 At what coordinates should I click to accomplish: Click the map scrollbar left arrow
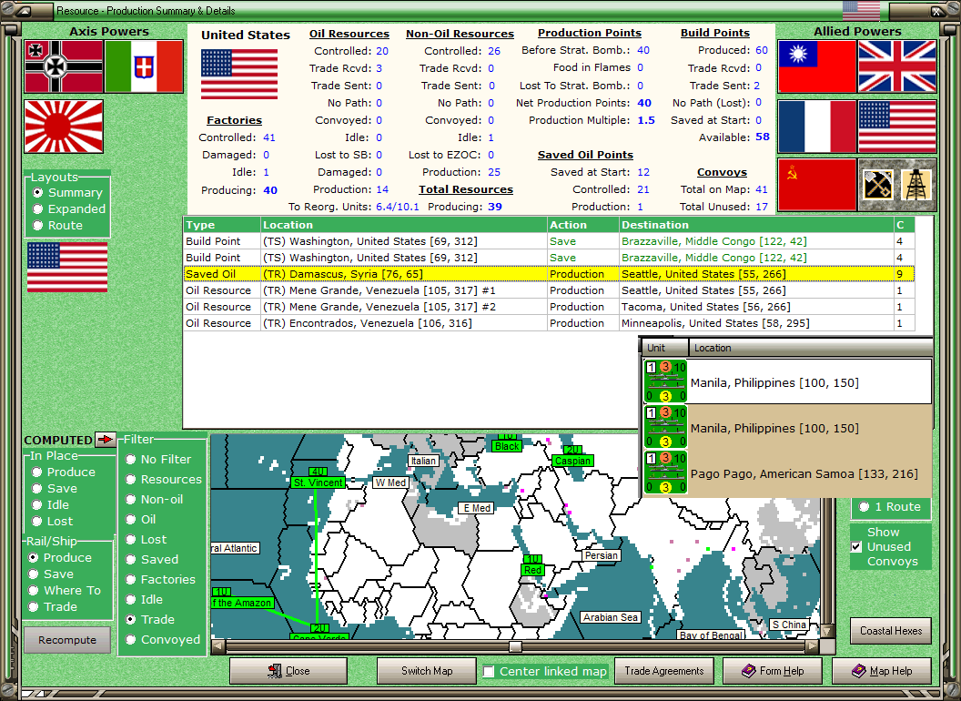click(x=218, y=646)
